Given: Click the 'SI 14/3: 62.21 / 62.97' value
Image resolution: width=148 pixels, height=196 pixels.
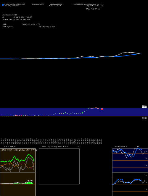Looking at the screenshot, I should 23,17.
